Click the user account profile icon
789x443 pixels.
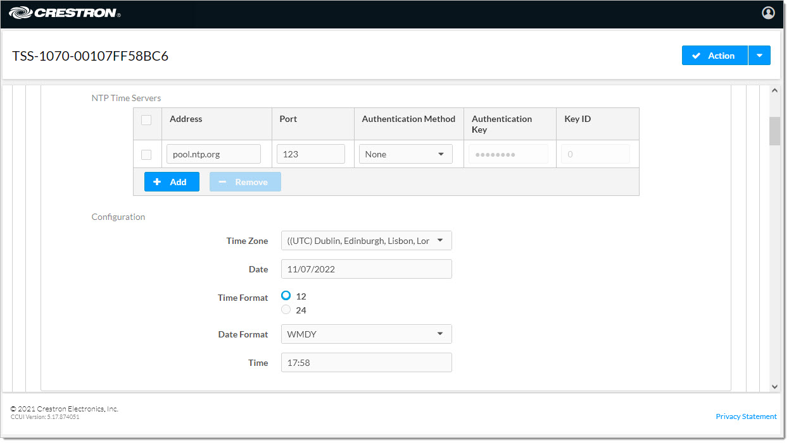(768, 13)
